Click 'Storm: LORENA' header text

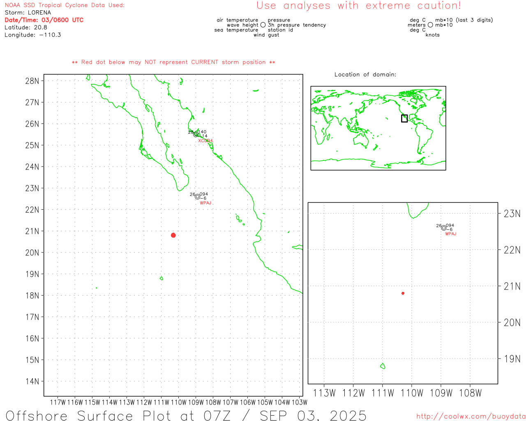28,12
